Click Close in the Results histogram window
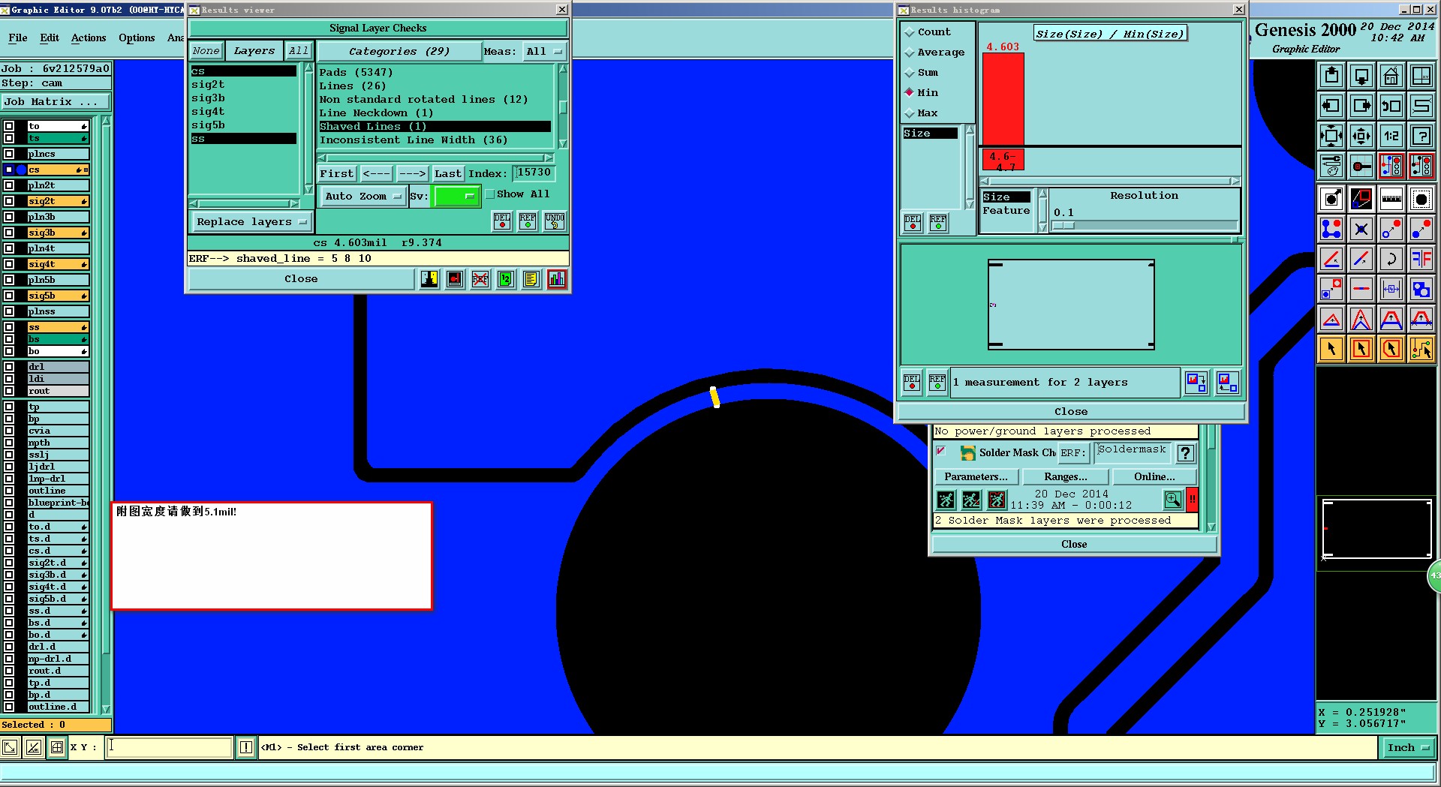Screen dimensions: 1441x787 click(1071, 412)
